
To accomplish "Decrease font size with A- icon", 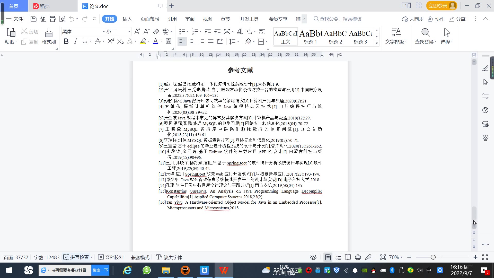I will click(x=146, y=31).
